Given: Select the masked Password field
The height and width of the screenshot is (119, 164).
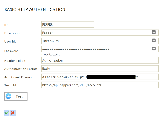Looking at the screenshot, I should [100, 49].
